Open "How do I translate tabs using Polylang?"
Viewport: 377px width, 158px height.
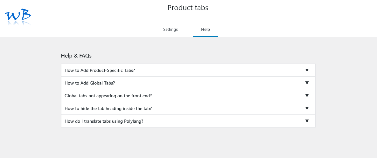click(104, 121)
